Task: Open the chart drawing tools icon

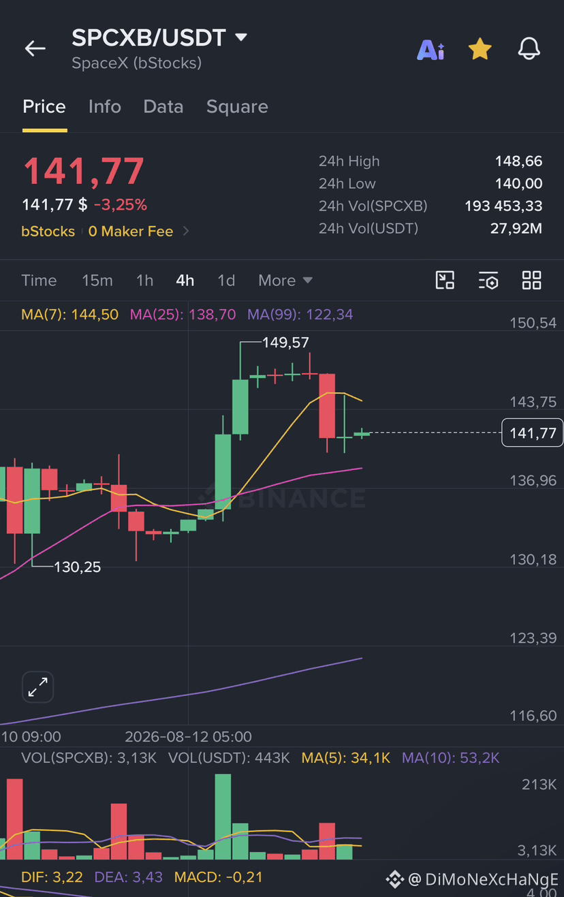Action: tap(445, 280)
